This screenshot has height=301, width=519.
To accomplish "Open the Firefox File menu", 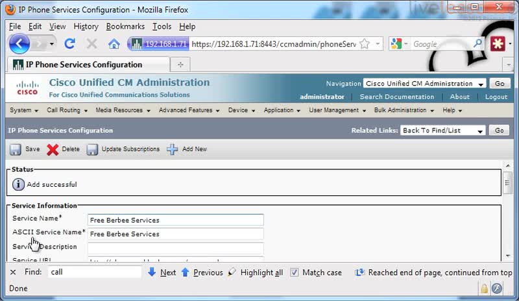I will coord(15,27).
